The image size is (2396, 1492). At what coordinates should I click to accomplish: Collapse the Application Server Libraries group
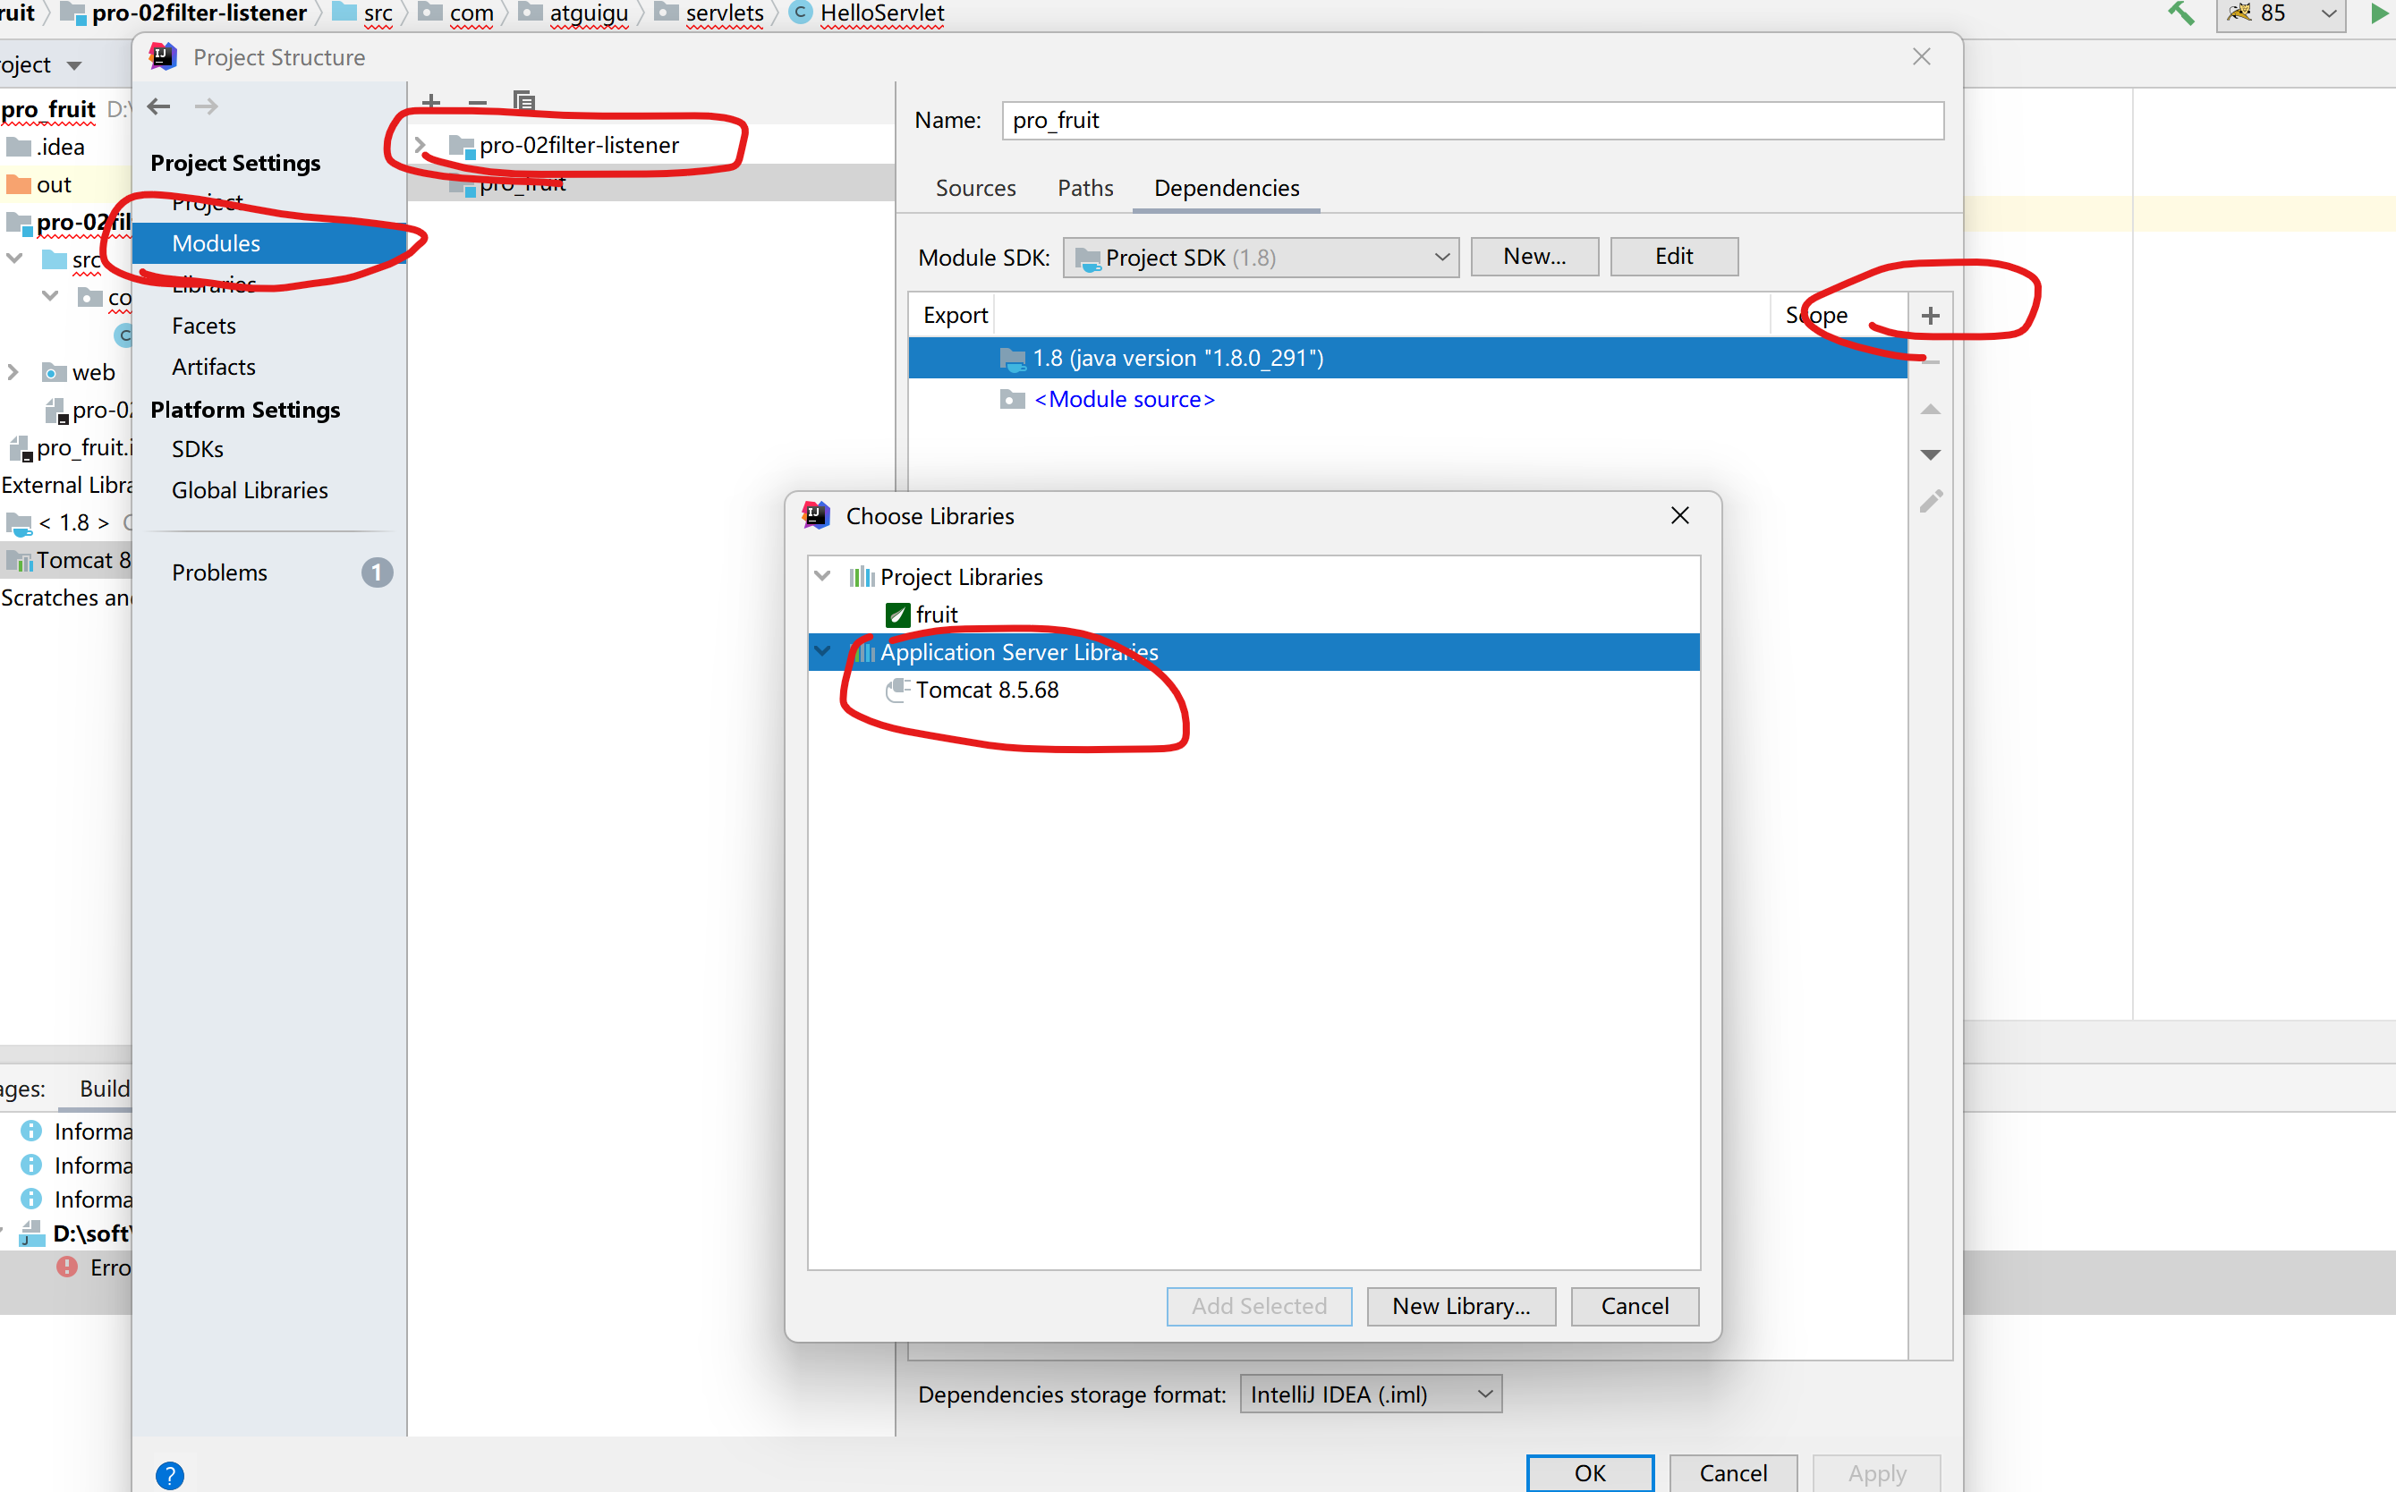pyautogui.click(x=823, y=651)
